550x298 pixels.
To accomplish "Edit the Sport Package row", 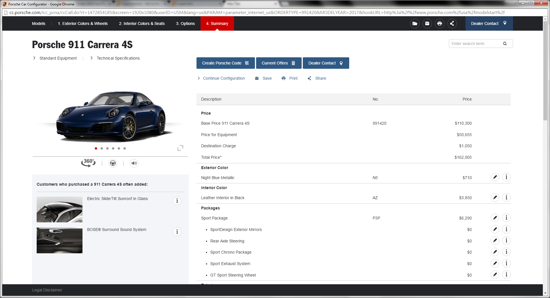I will [495, 218].
